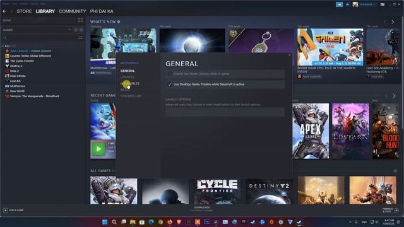Switch to the LIBRARY tab
Image resolution: width=404 pixels, height=227 pixels.
click(x=45, y=11)
